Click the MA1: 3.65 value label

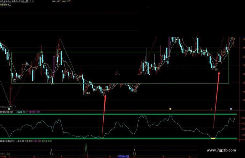coord(56,1)
